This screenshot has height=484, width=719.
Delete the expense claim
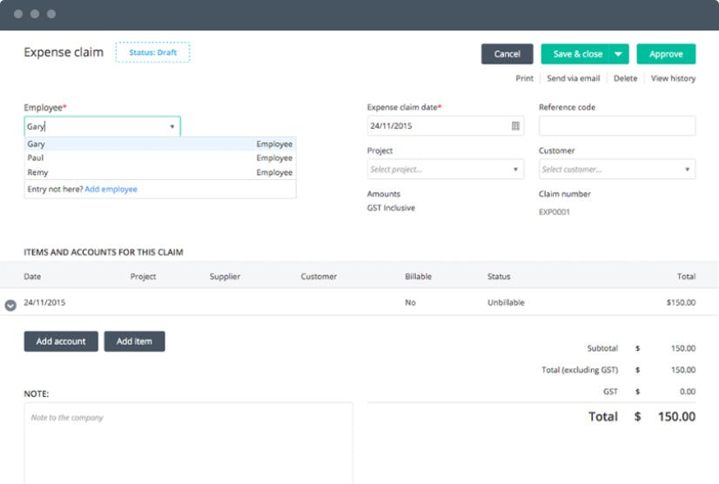626,78
